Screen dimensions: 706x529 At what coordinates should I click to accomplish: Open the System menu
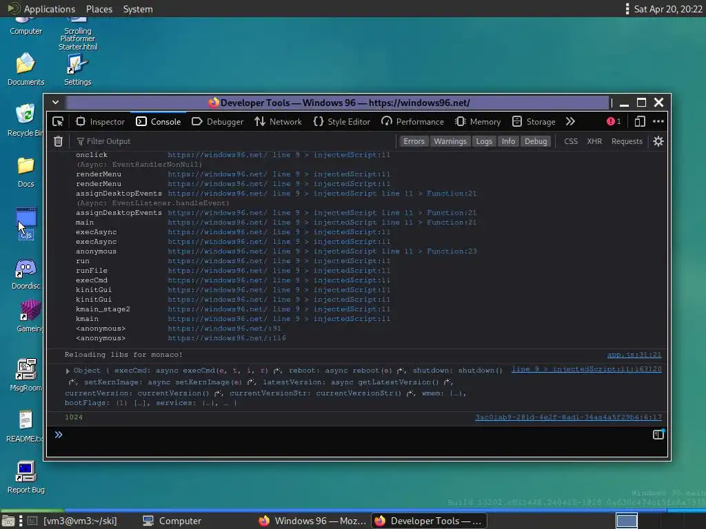click(138, 9)
